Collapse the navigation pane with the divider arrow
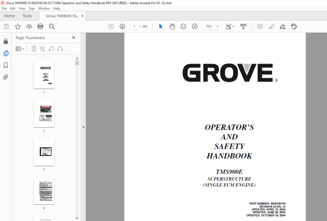327x221 pixels. [x=83, y=127]
